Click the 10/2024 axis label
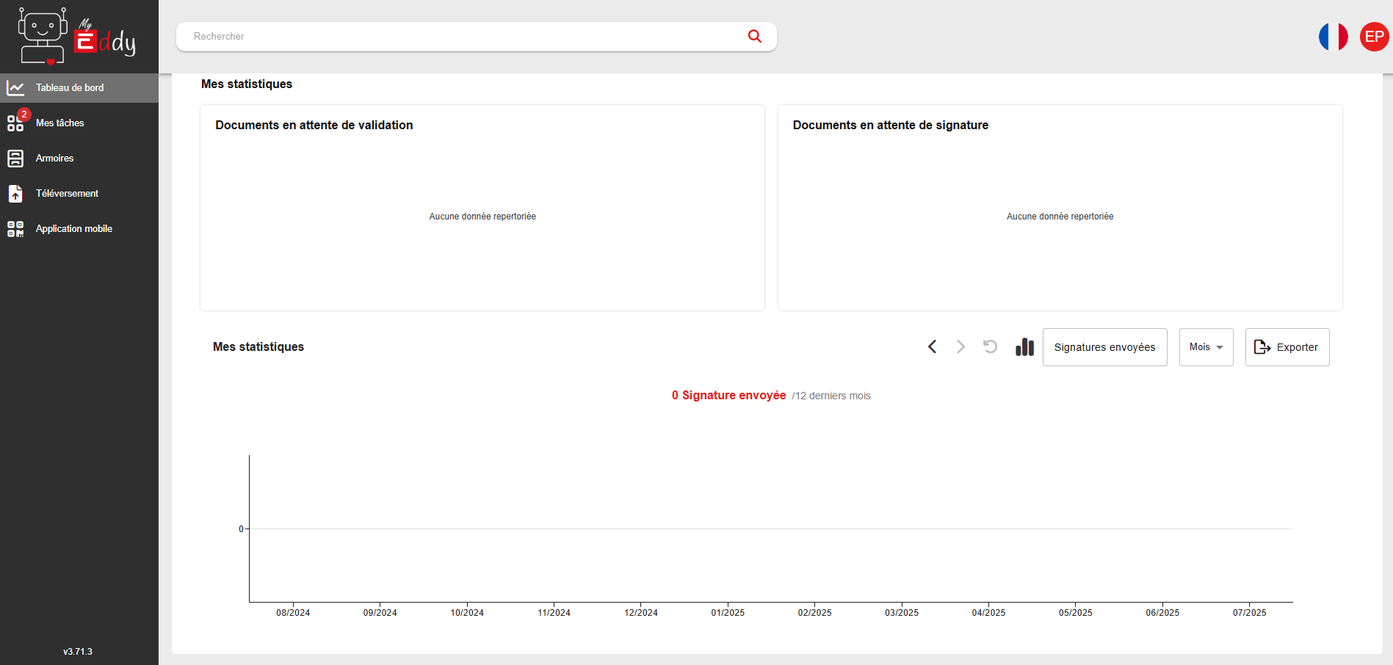This screenshot has width=1393, height=665. pyautogui.click(x=467, y=613)
